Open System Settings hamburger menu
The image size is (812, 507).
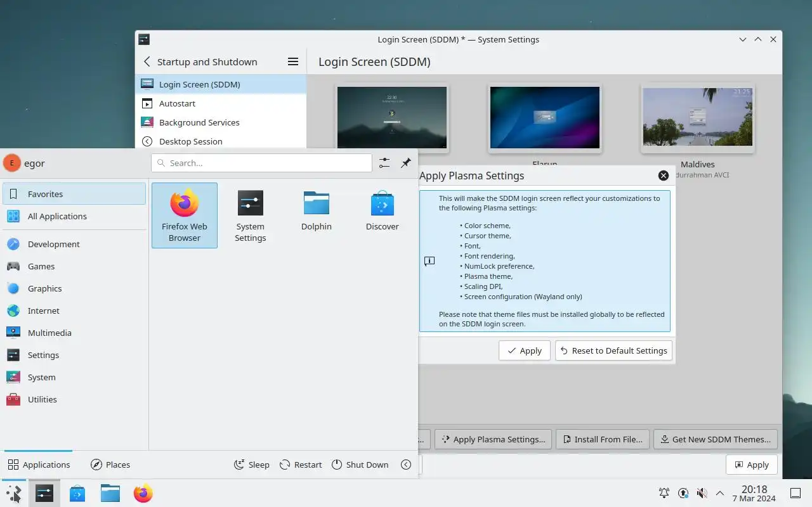(x=293, y=61)
